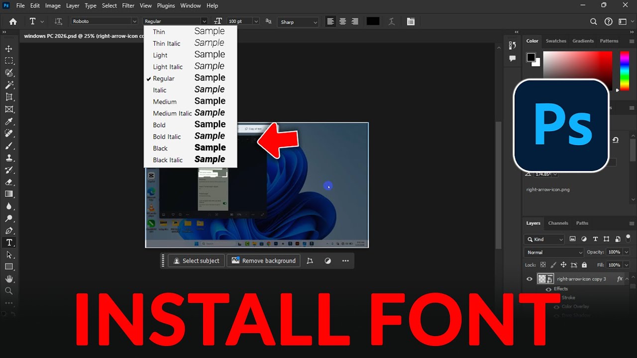Viewport: 637px width, 358px height.
Task: Open the Create Warped Text option
Action: pyautogui.click(x=392, y=21)
